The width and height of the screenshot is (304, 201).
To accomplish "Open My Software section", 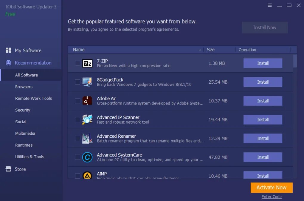I will coord(28,50).
